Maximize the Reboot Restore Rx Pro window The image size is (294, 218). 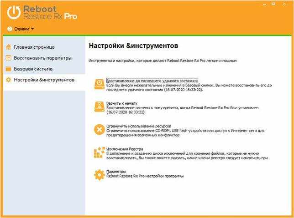click(273, 4)
